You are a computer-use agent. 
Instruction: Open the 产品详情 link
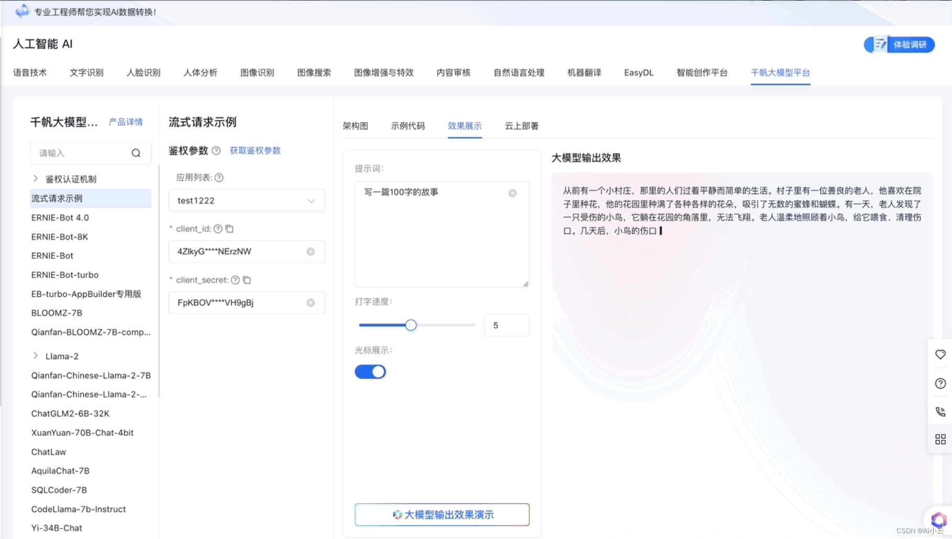pyautogui.click(x=126, y=122)
